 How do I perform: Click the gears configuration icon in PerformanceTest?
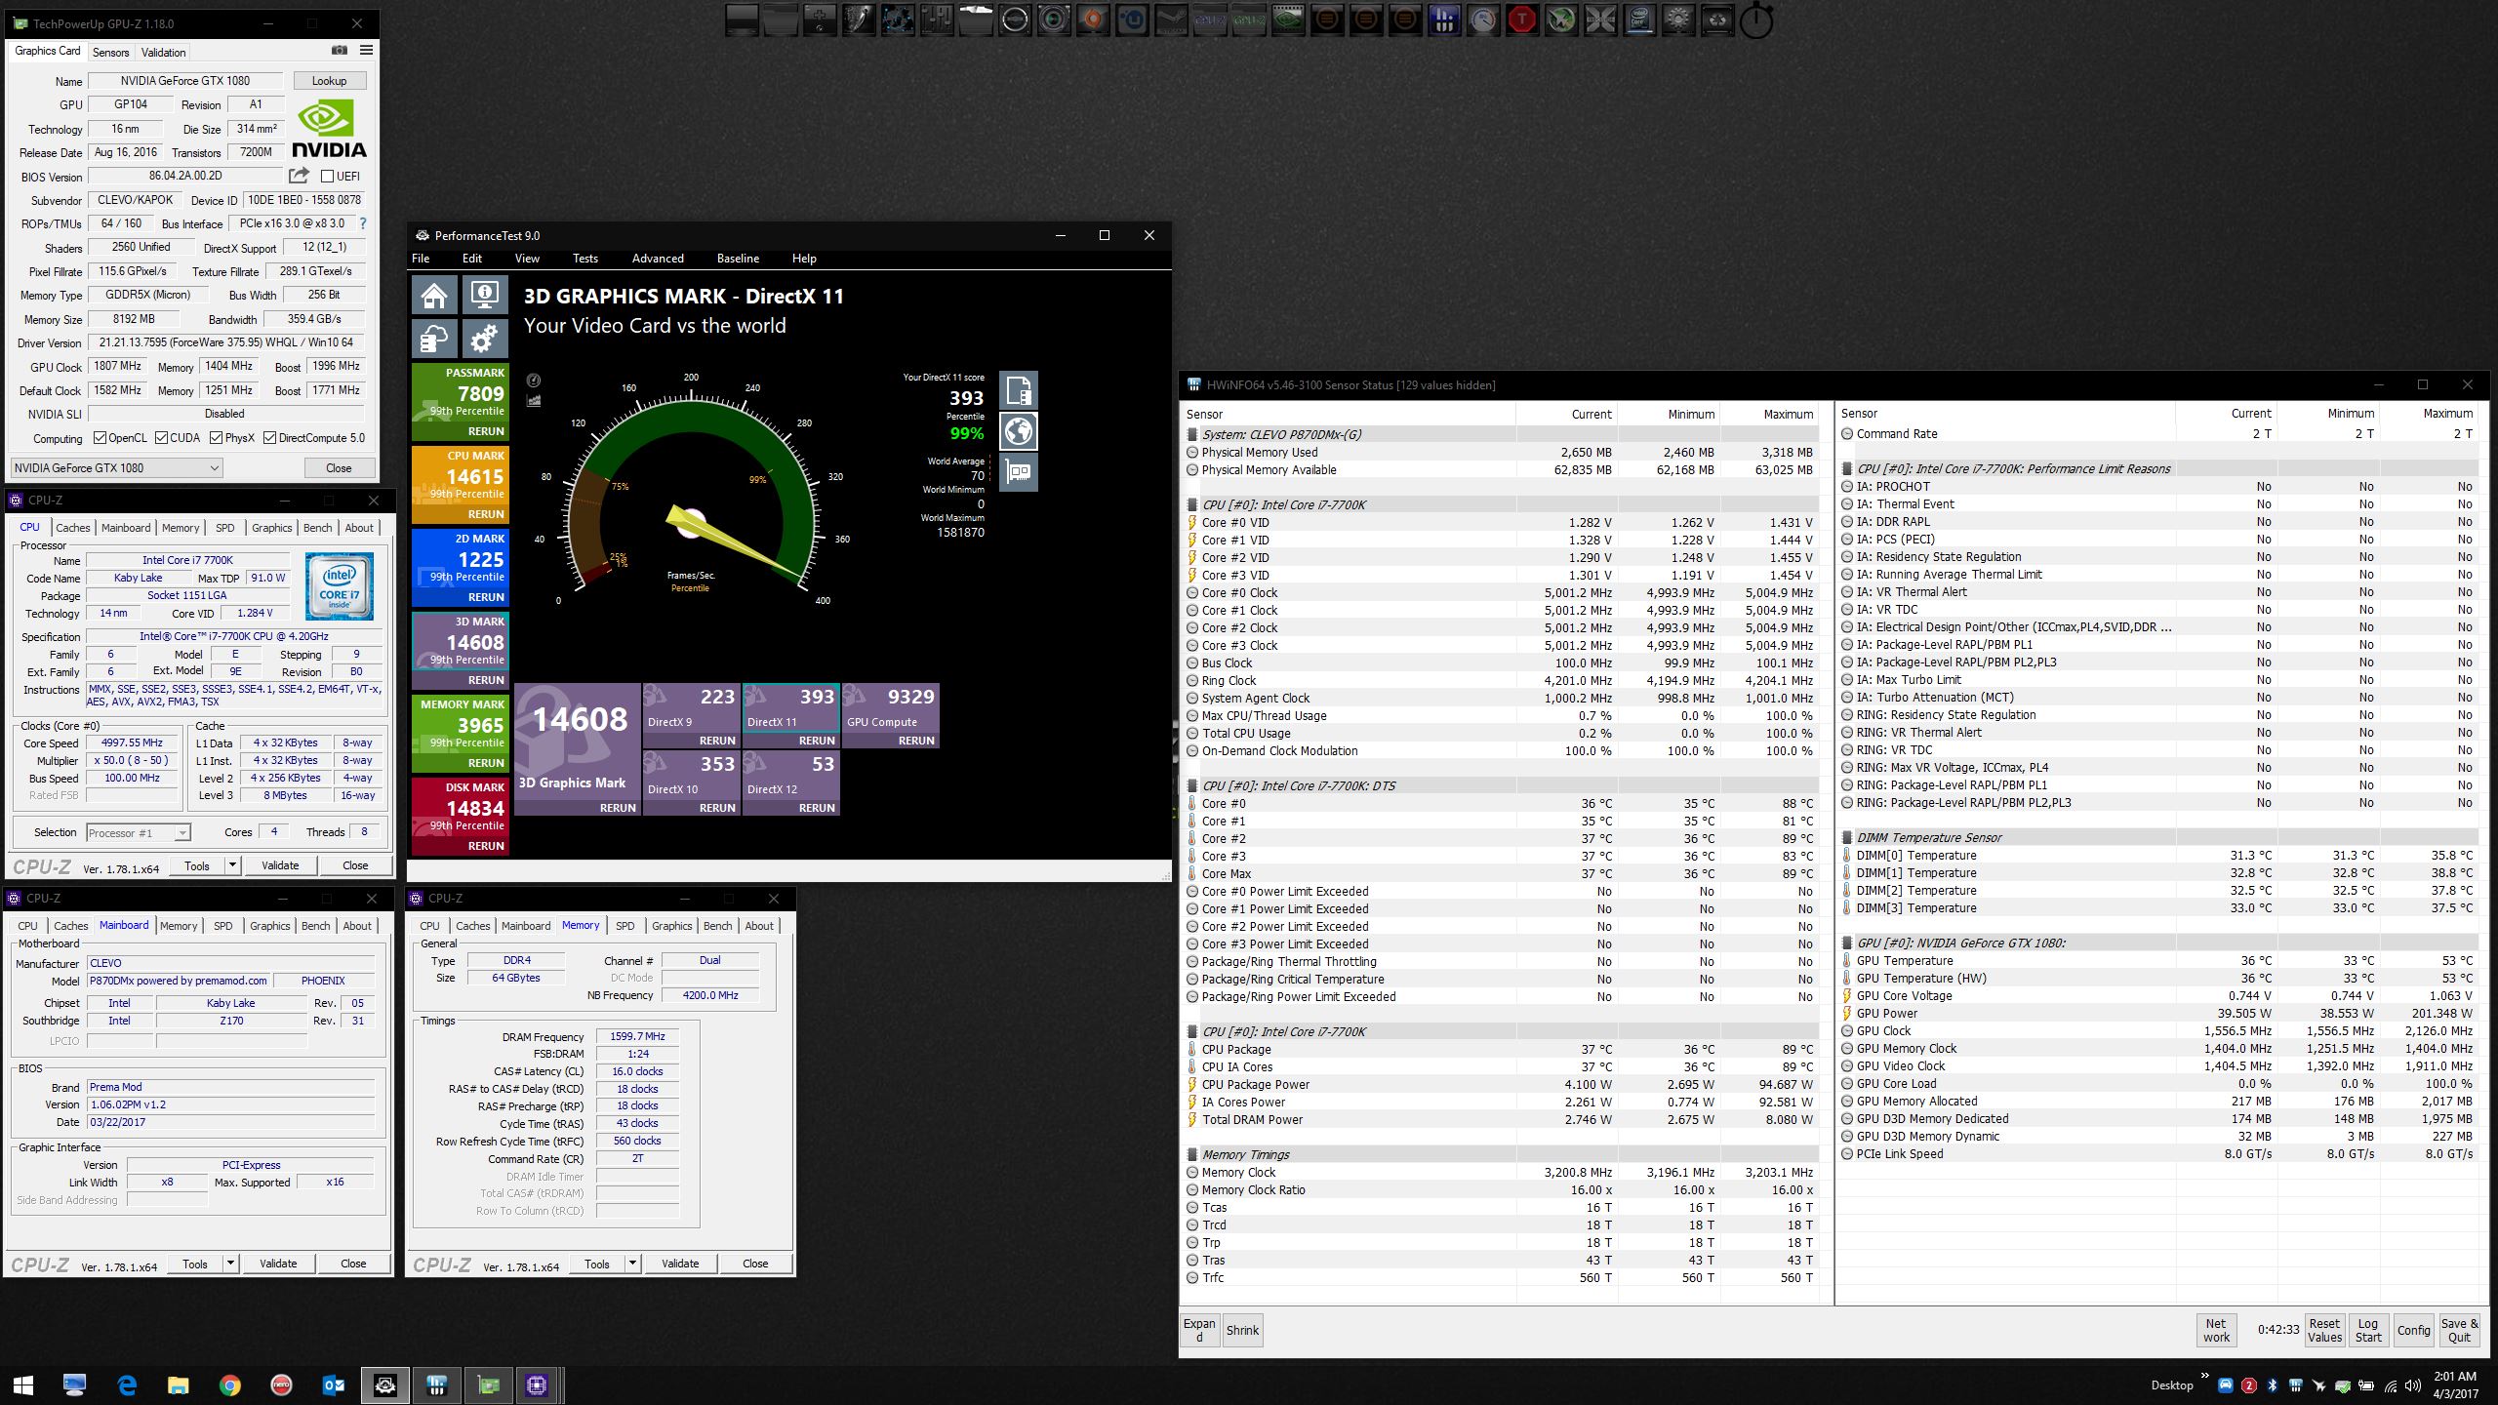pyautogui.click(x=485, y=339)
